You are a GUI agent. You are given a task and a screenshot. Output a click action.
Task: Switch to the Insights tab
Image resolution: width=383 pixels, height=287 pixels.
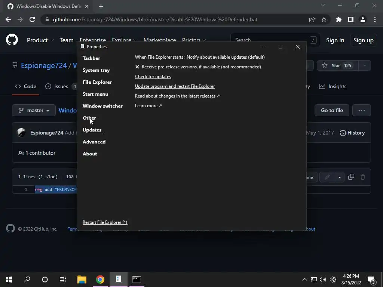pyautogui.click(x=333, y=86)
